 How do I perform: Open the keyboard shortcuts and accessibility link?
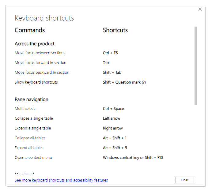tap(61, 180)
